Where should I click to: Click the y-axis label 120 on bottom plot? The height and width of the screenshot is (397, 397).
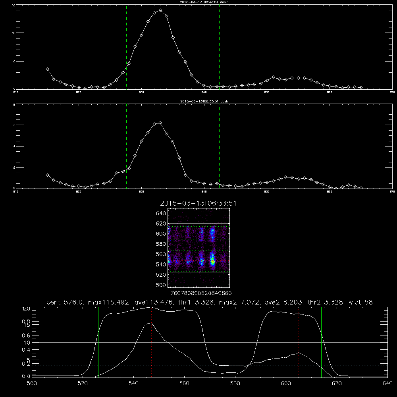(x=26, y=309)
